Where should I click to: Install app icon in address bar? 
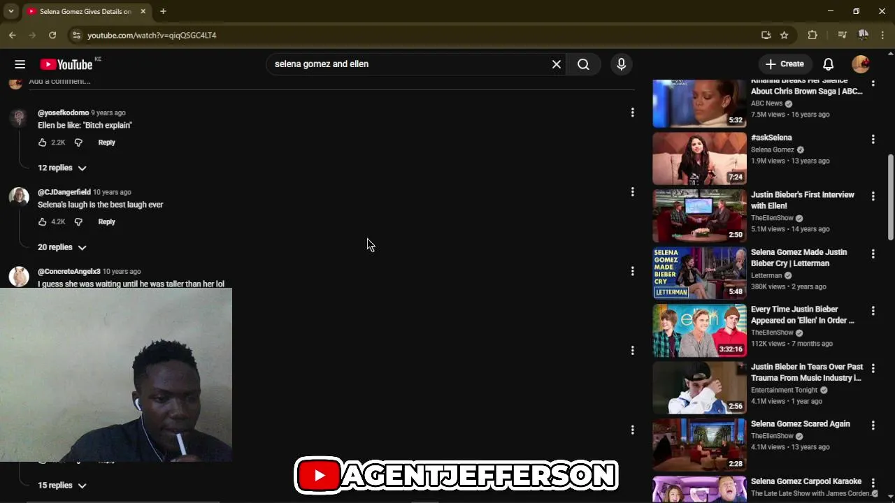766,35
